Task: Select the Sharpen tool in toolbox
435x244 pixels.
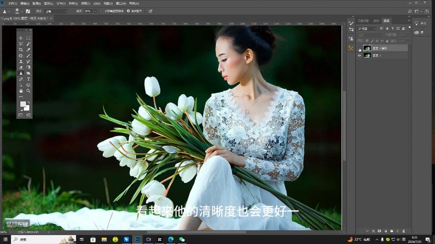Action: tap(21, 73)
